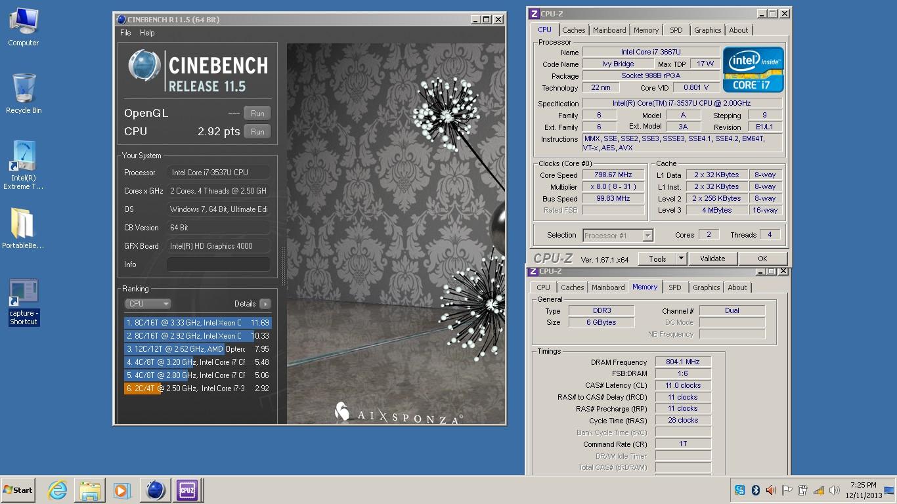
Task: Select ranking row 4 Core i7 5.48
Action: pyautogui.click(x=197, y=362)
